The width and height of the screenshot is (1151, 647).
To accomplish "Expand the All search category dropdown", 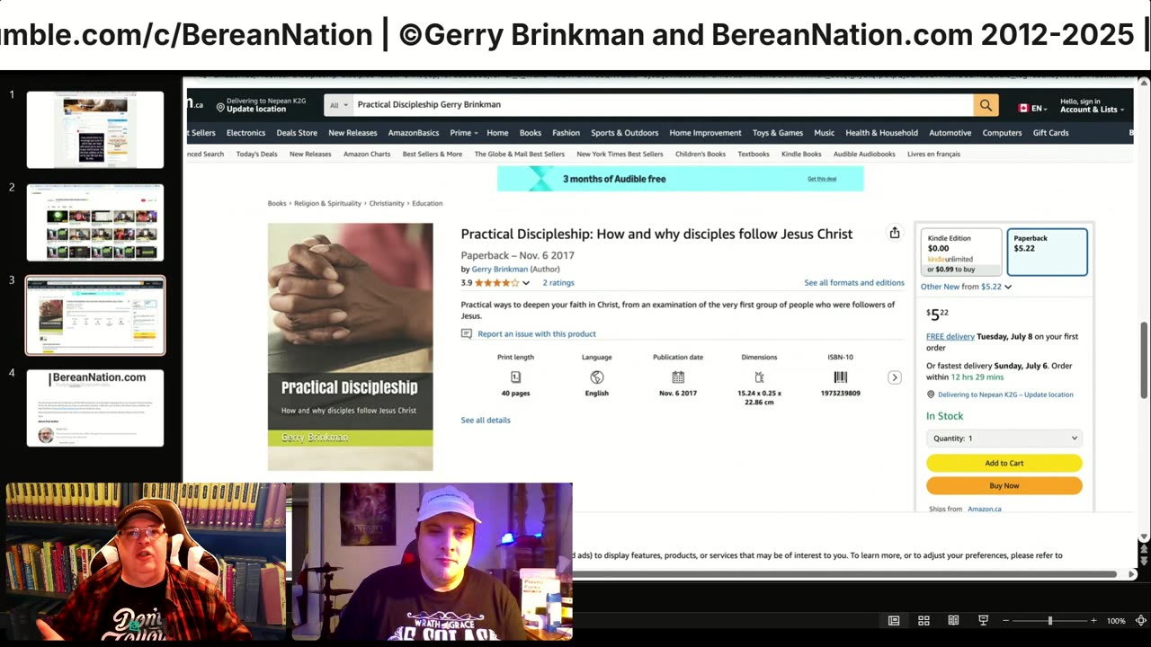I will [x=338, y=105].
